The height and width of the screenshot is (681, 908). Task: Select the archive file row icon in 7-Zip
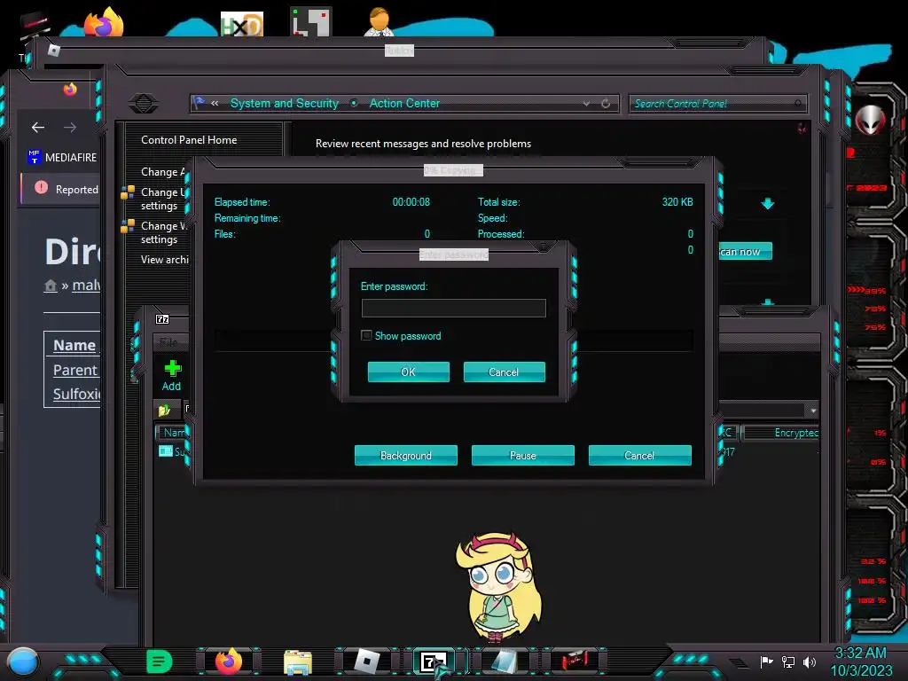(x=166, y=451)
